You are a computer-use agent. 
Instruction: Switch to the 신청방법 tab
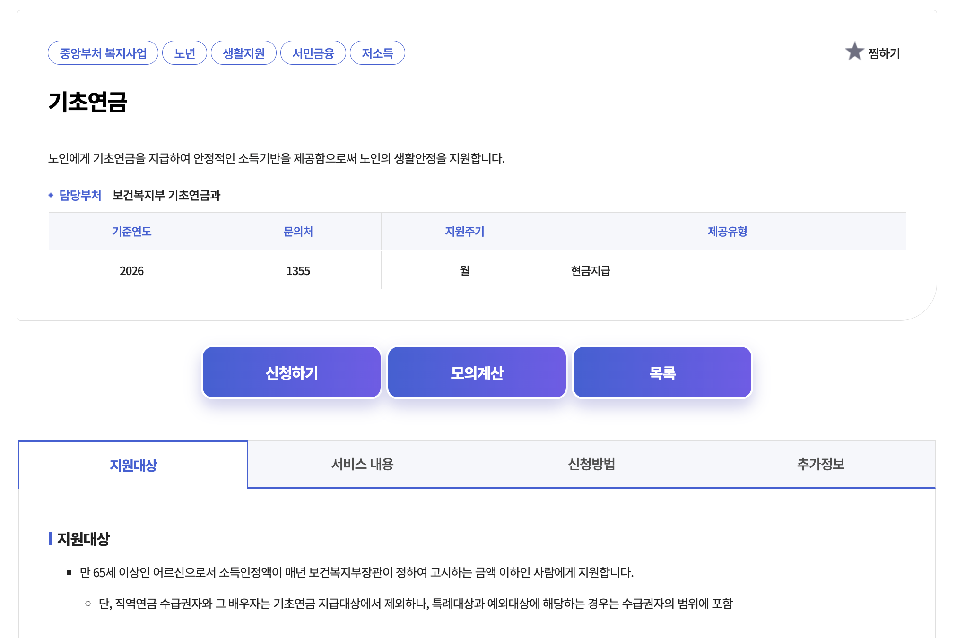pos(591,464)
